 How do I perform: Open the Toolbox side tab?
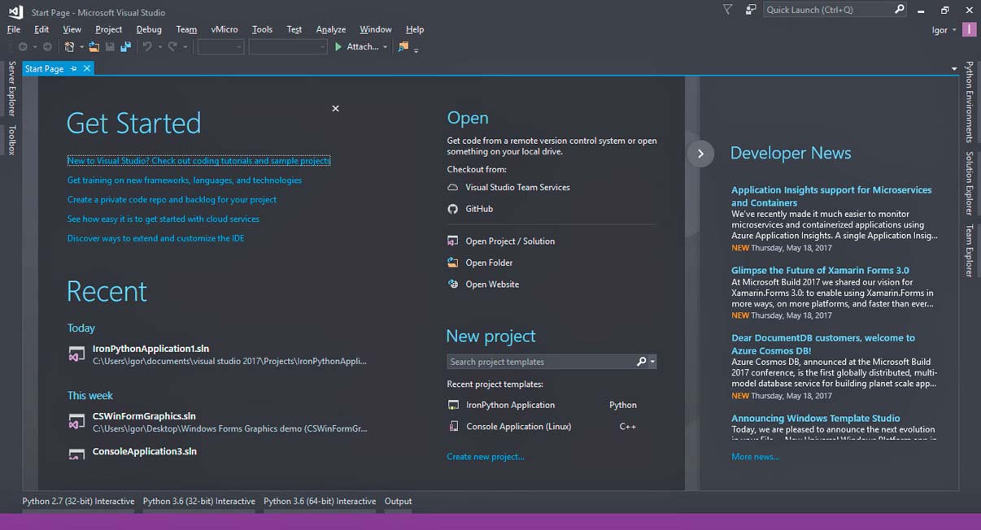11,141
